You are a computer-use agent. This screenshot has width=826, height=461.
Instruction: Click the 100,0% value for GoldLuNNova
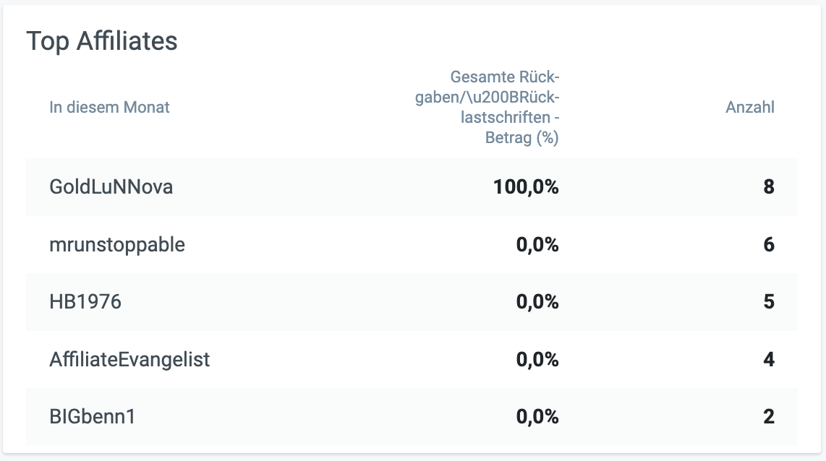(x=526, y=187)
